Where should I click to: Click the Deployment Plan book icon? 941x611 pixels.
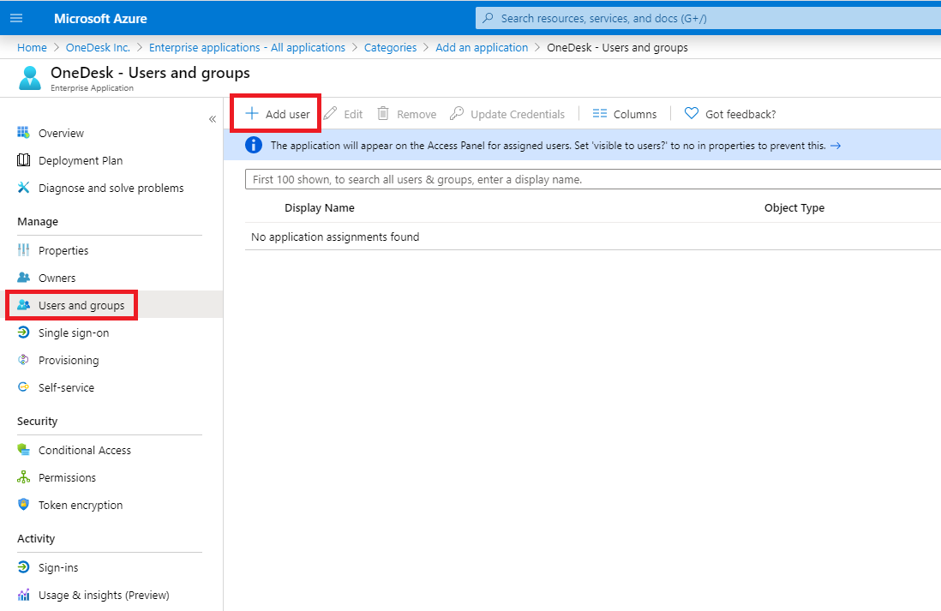23,159
